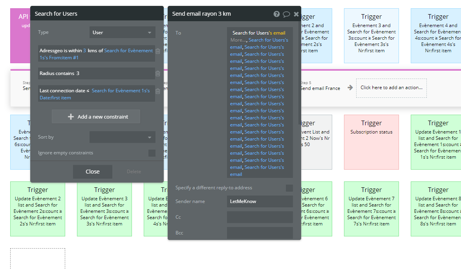Toggle Ignore empty constraints checkbox
Image resolution: width=461 pixels, height=269 pixels.
tap(152, 153)
